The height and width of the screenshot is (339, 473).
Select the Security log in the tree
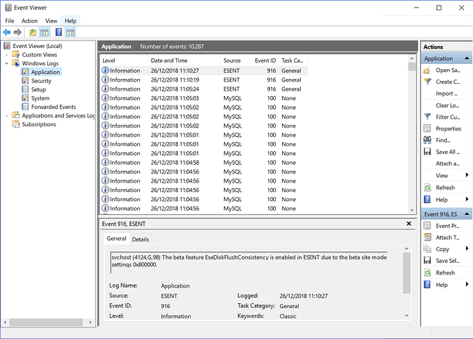(41, 81)
